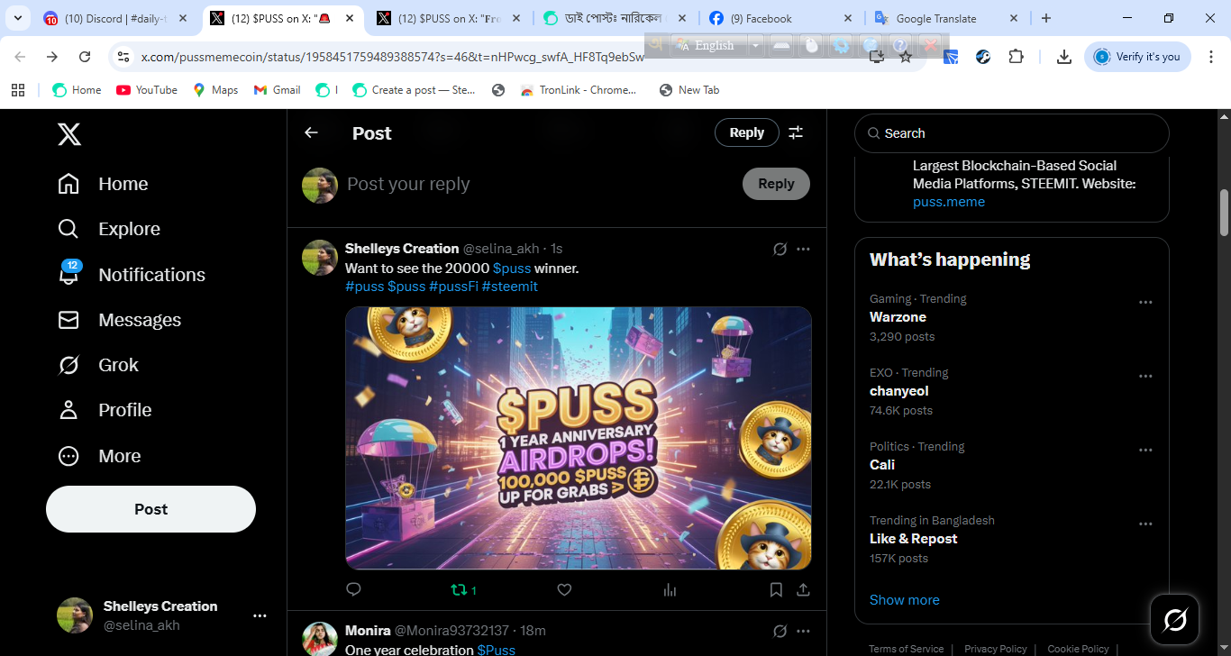The height and width of the screenshot is (656, 1231).
Task: Open the Chrome three-dot menu
Action: [1209, 57]
